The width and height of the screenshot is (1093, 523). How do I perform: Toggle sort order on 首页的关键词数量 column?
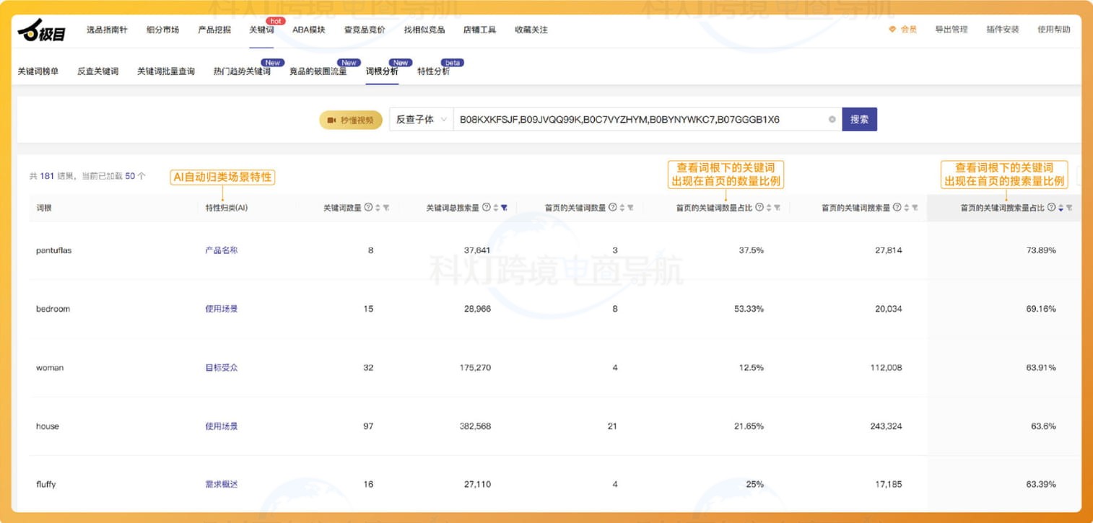[x=621, y=207]
